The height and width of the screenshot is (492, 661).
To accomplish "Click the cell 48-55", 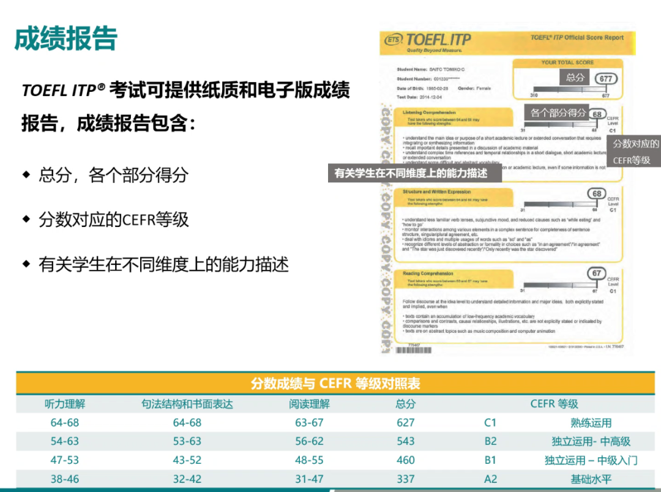I will coord(310,460).
